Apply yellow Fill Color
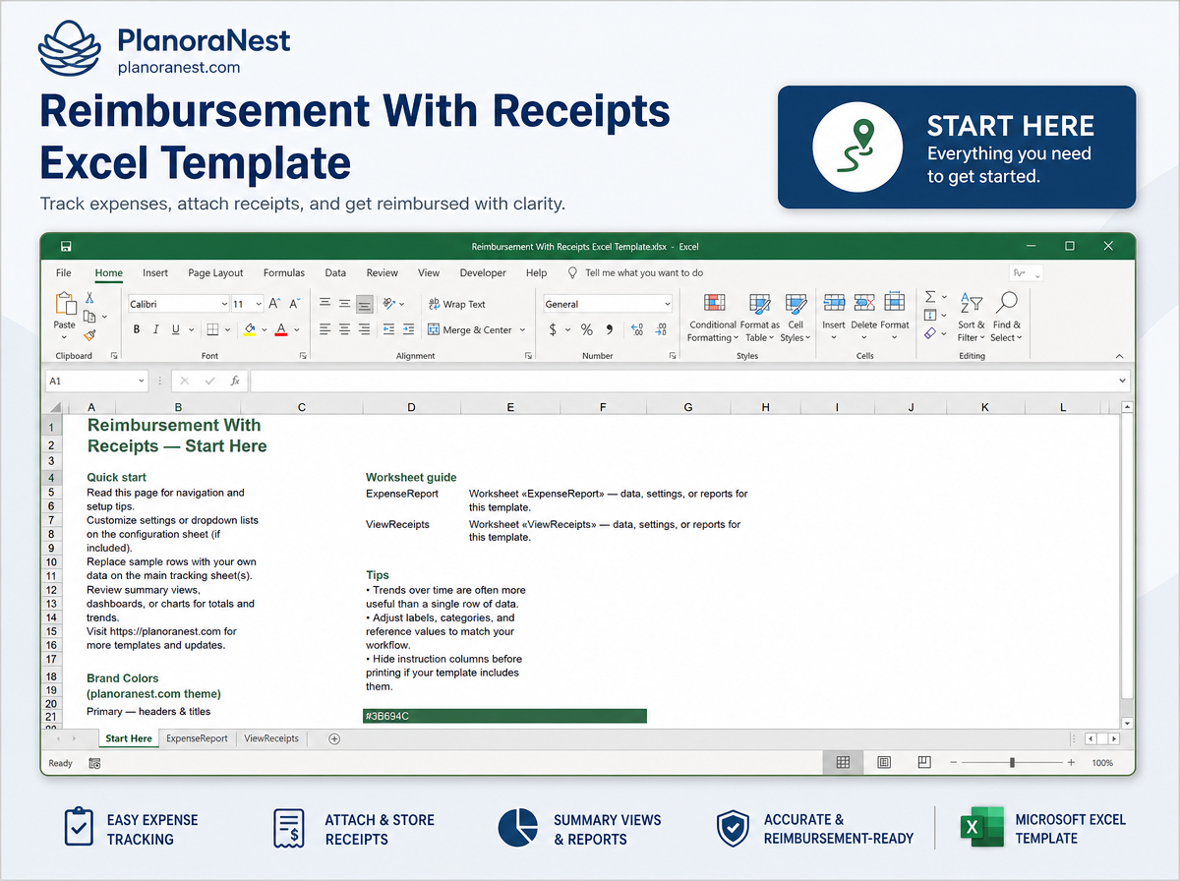 [250, 330]
